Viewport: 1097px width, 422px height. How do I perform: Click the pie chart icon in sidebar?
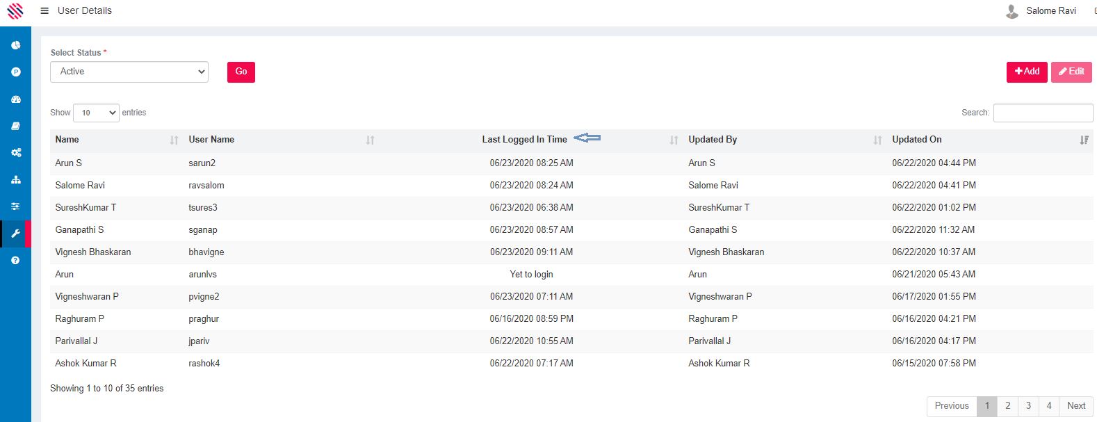tap(15, 45)
